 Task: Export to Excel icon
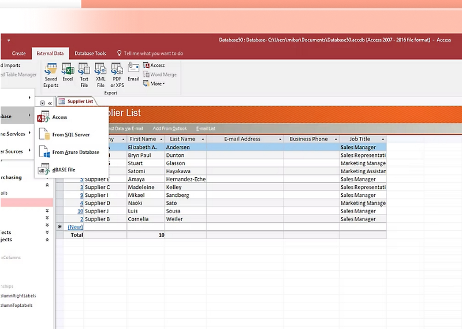click(68, 73)
